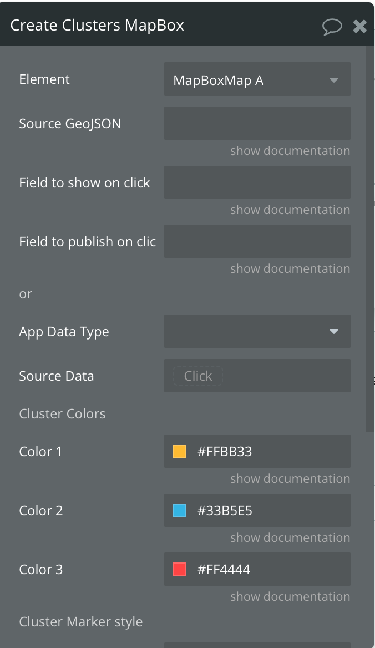
Task: Open the comment bubble icon in header
Action: tap(332, 27)
